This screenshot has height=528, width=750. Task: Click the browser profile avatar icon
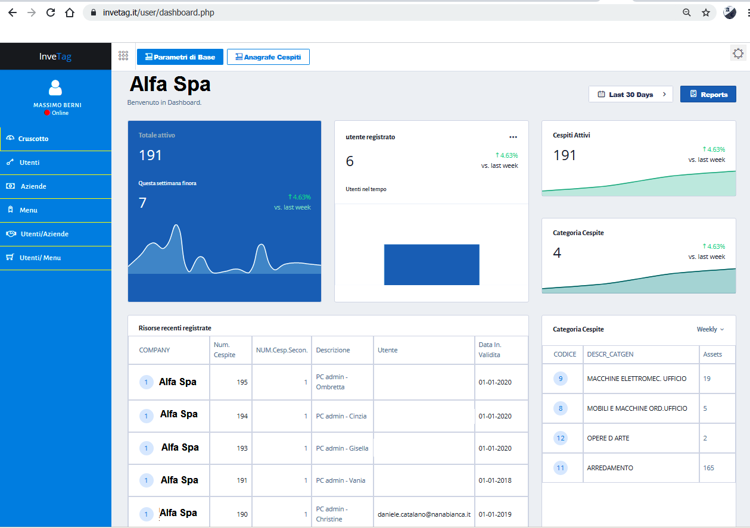730,13
